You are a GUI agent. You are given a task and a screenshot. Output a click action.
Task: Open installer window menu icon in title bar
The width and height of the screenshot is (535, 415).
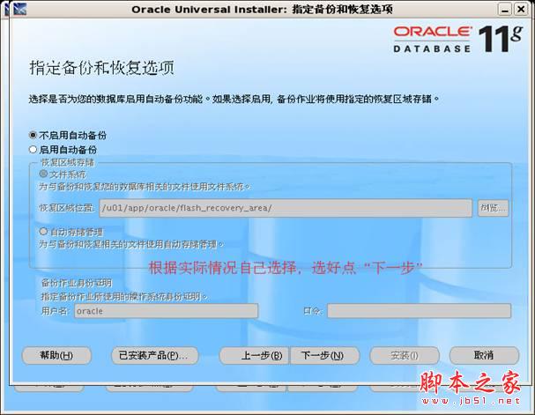click(x=19, y=9)
